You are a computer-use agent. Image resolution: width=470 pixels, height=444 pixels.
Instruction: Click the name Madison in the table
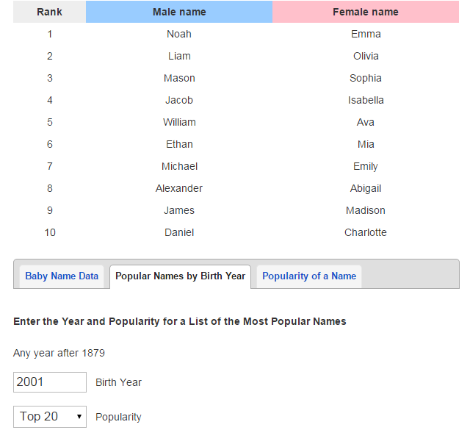pyautogui.click(x=366, y=210)
